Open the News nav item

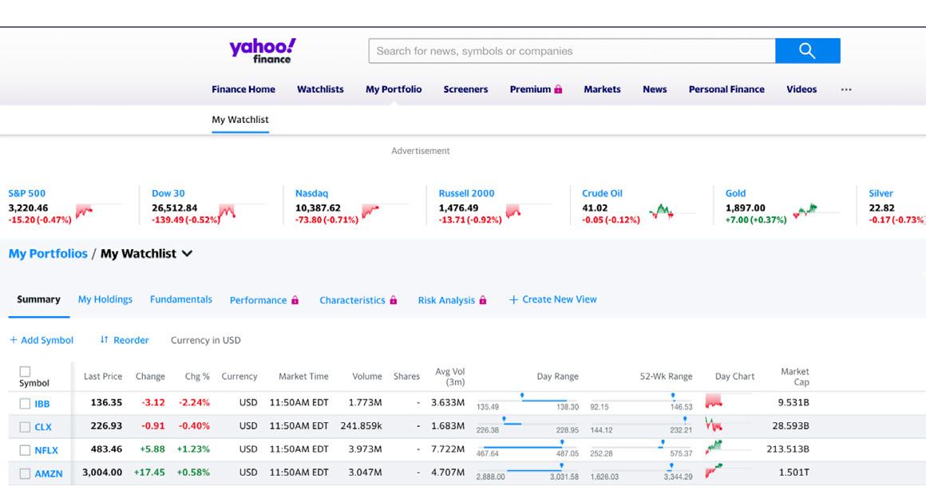[655, 89]
